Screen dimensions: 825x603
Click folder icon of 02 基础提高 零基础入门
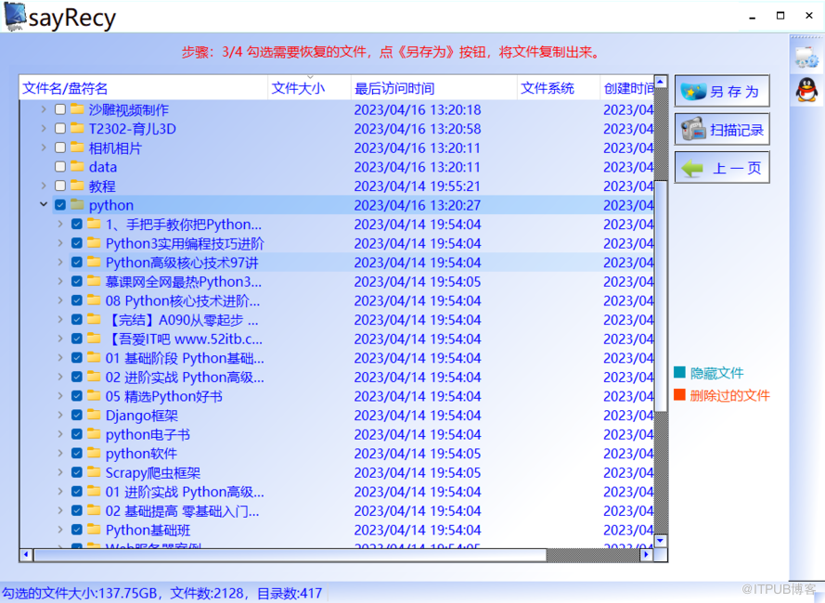coord(94,510)
